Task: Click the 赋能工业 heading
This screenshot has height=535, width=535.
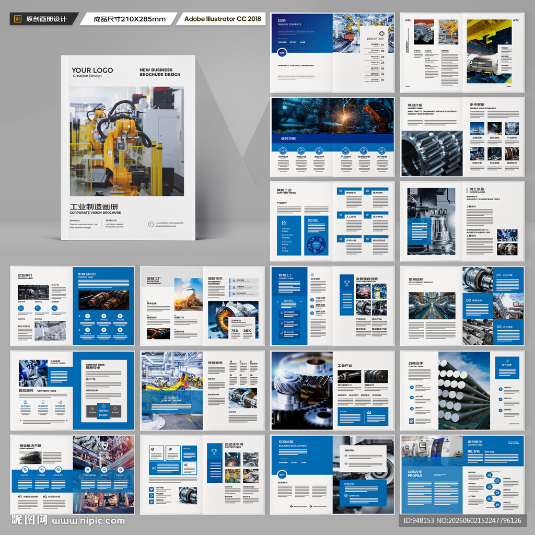Action: (x=284, y=190)
